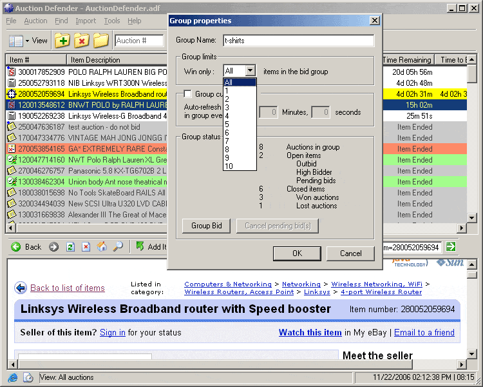Screen dimensions: 483x387
Task: Select All in the Win only list
Action: click(x=240, y=82)
